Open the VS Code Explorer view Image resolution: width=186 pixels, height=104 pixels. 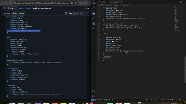(x=94, y=3)
